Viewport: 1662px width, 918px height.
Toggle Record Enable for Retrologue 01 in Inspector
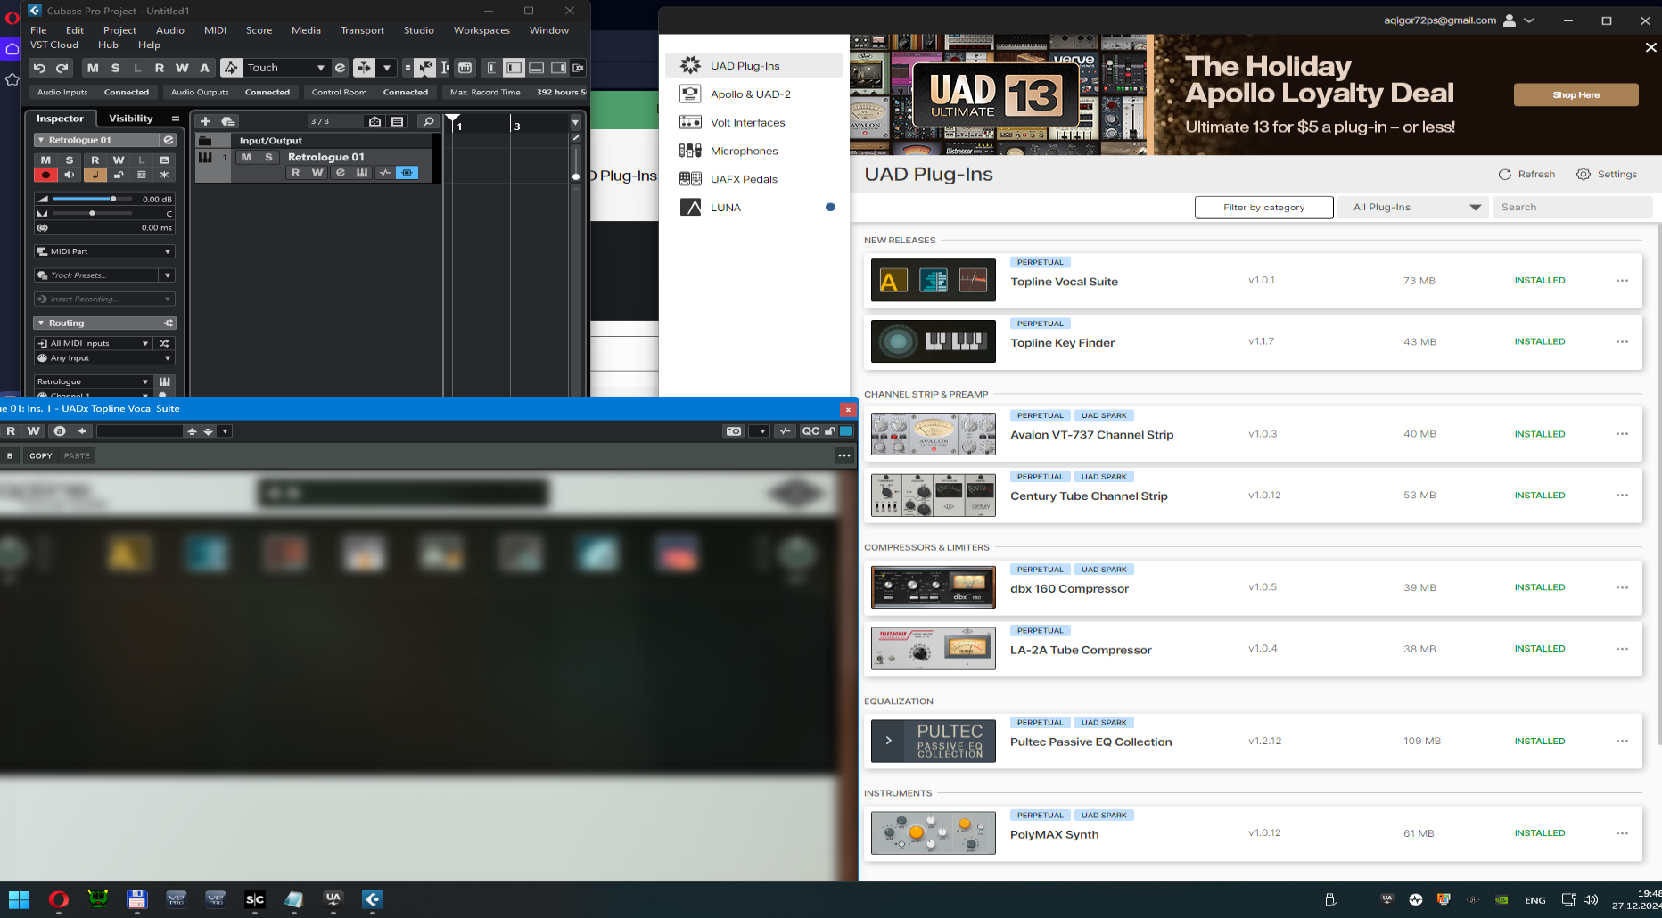(45, 175)
